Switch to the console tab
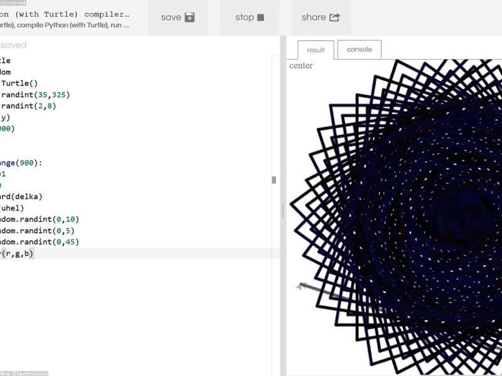Screen dimensions: 502x376 point(359,50)
